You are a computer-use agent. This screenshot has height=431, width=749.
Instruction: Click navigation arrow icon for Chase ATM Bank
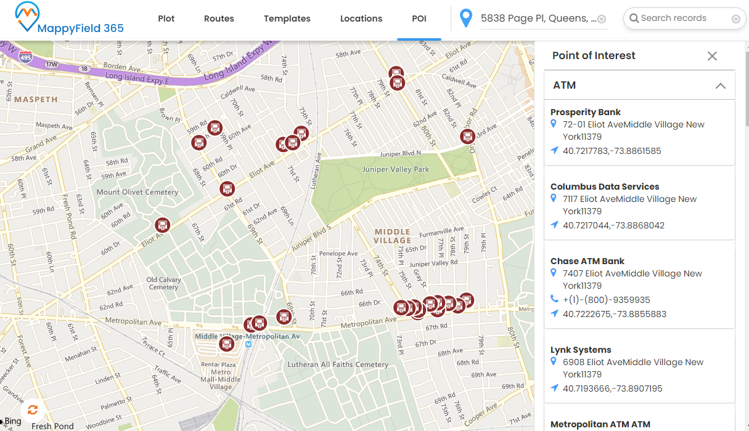(x=554, y=313)
